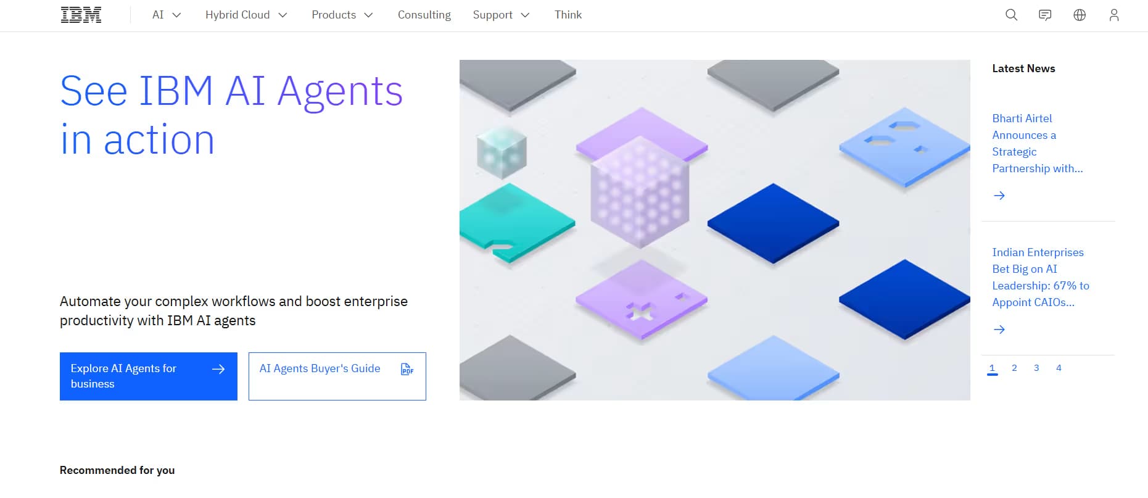Open the Think menu item
This screenshot has width=1148, height=498.
pos(568,15)
